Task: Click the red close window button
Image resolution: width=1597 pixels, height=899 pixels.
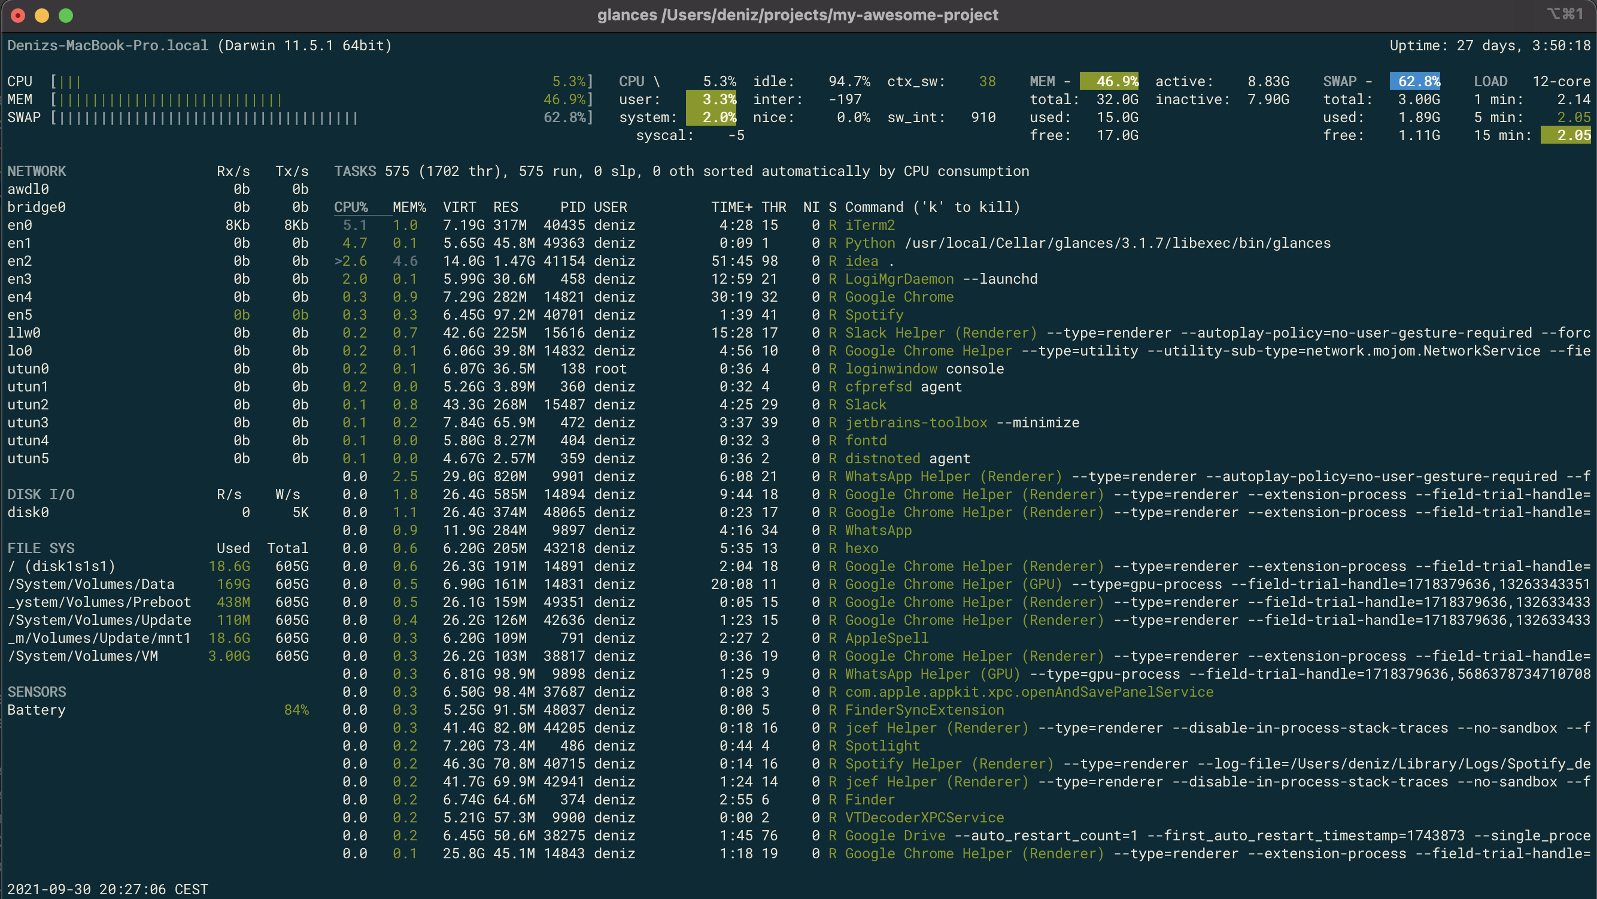Action: (18, 16)
